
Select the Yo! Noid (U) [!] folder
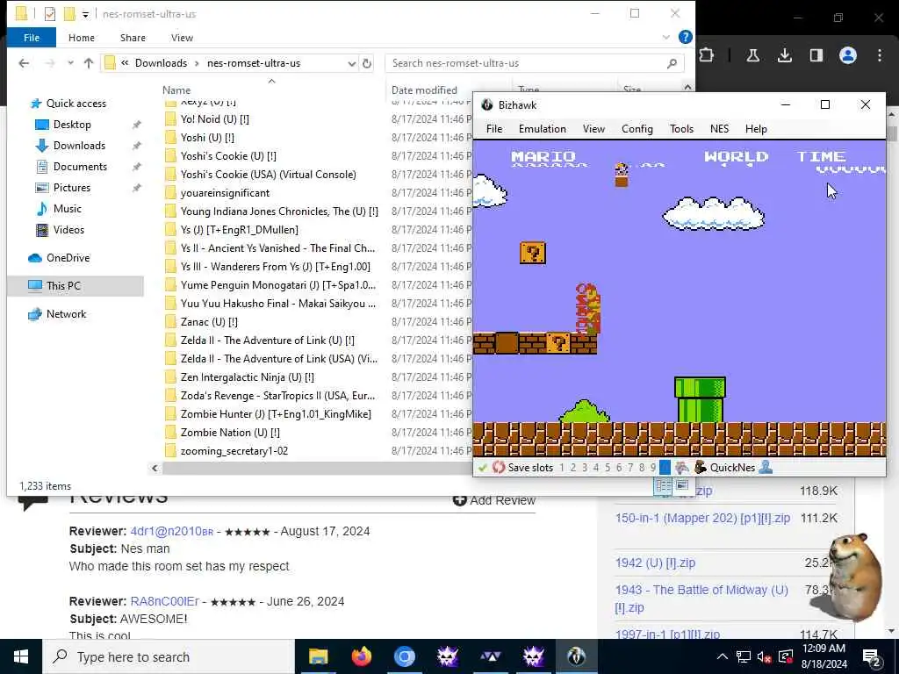click(x=214, y=119)
